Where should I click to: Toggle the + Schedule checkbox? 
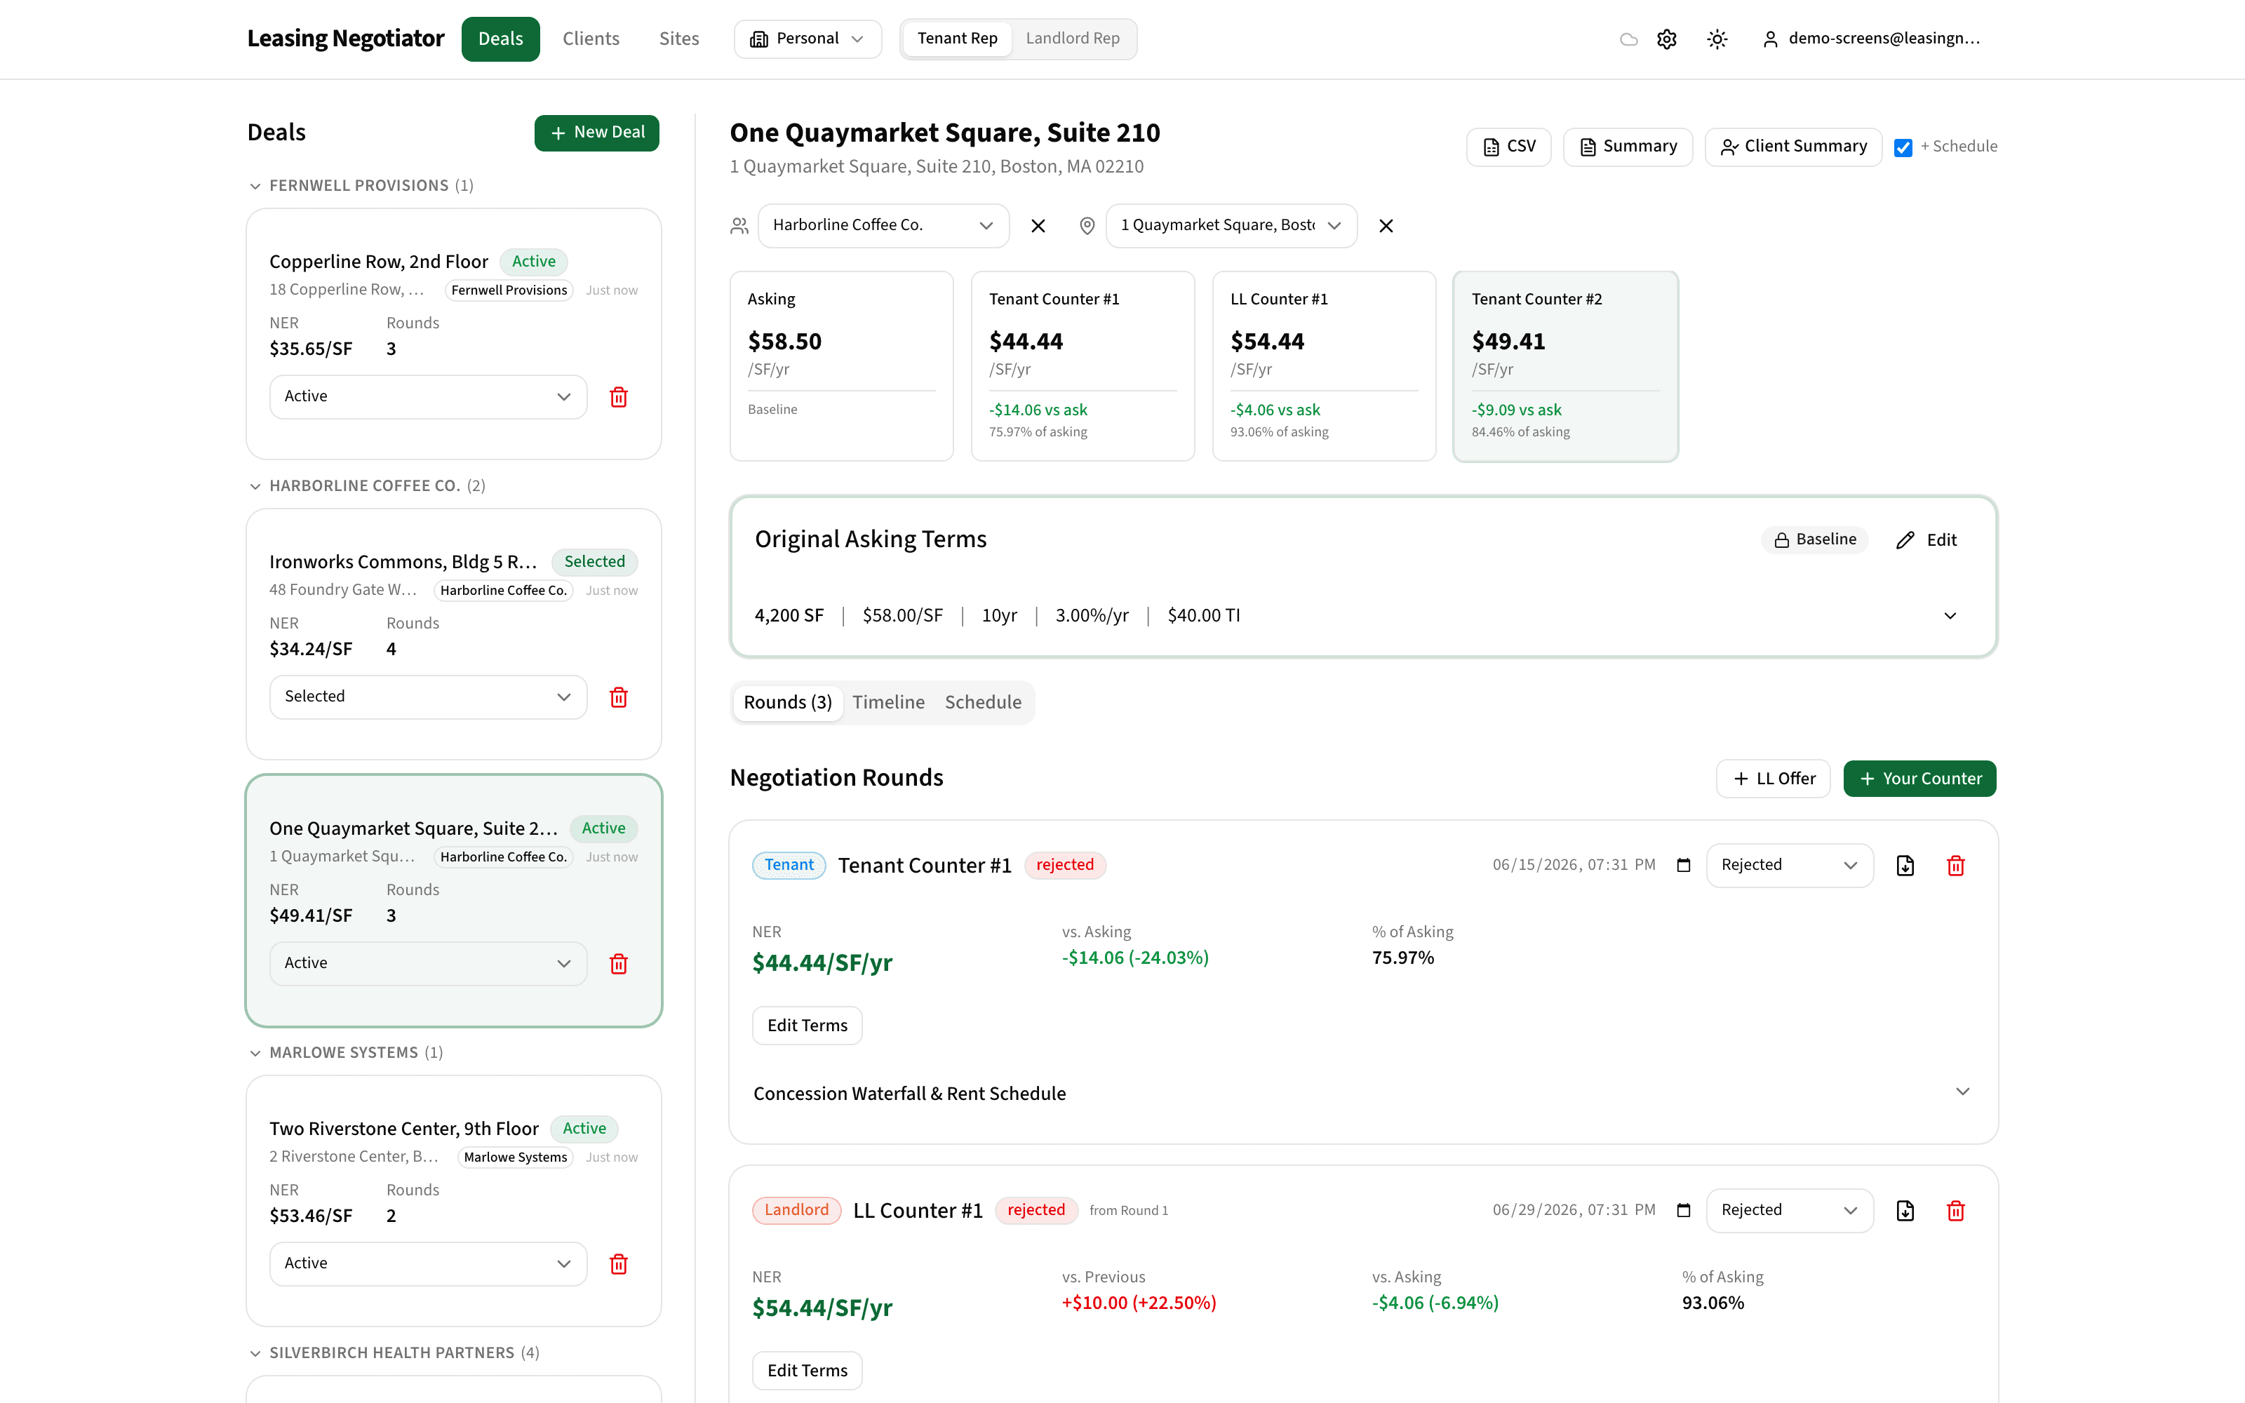point(1903,147)
